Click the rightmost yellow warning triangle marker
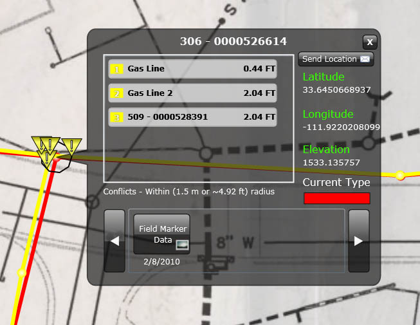 coord(71,145)
